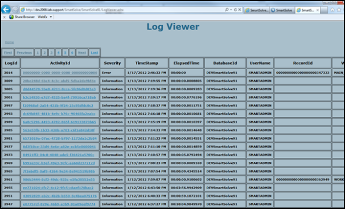345x209 pixels.
Task: Jump to page 6 in pager
Action: (72, 53)
